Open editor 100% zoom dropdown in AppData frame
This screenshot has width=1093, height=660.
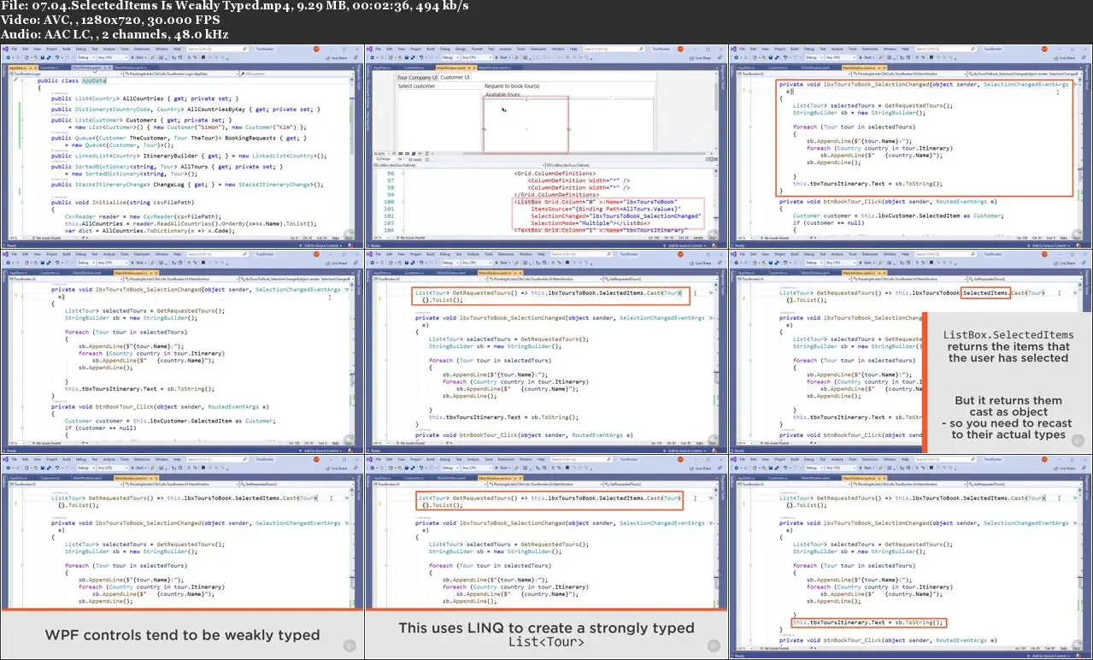click(x=17, y=238)
